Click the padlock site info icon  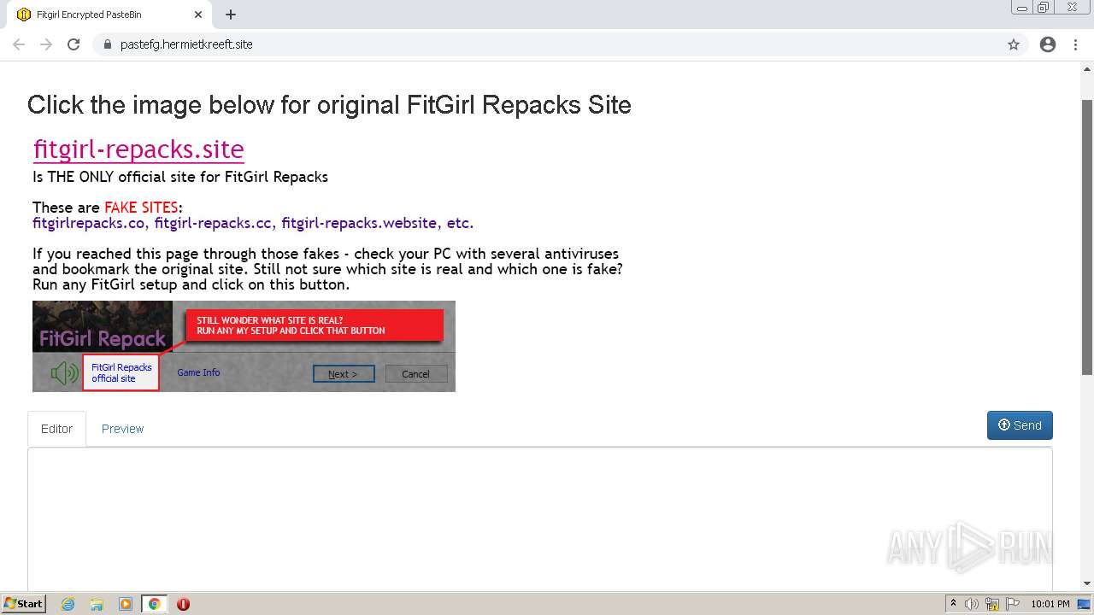click(107, 44)
